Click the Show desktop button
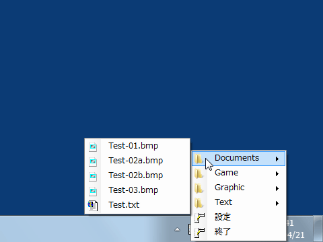This screenshot has height=242, width=323. pos(318,229)
